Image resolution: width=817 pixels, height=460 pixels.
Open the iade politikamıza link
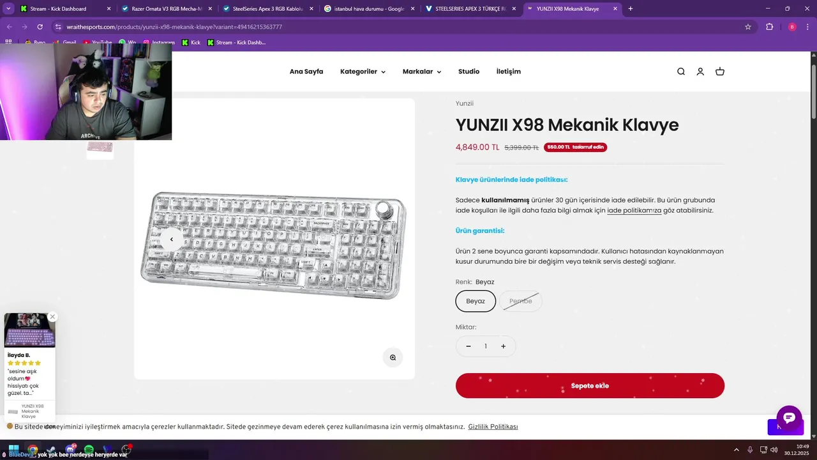tap(634, 210)
